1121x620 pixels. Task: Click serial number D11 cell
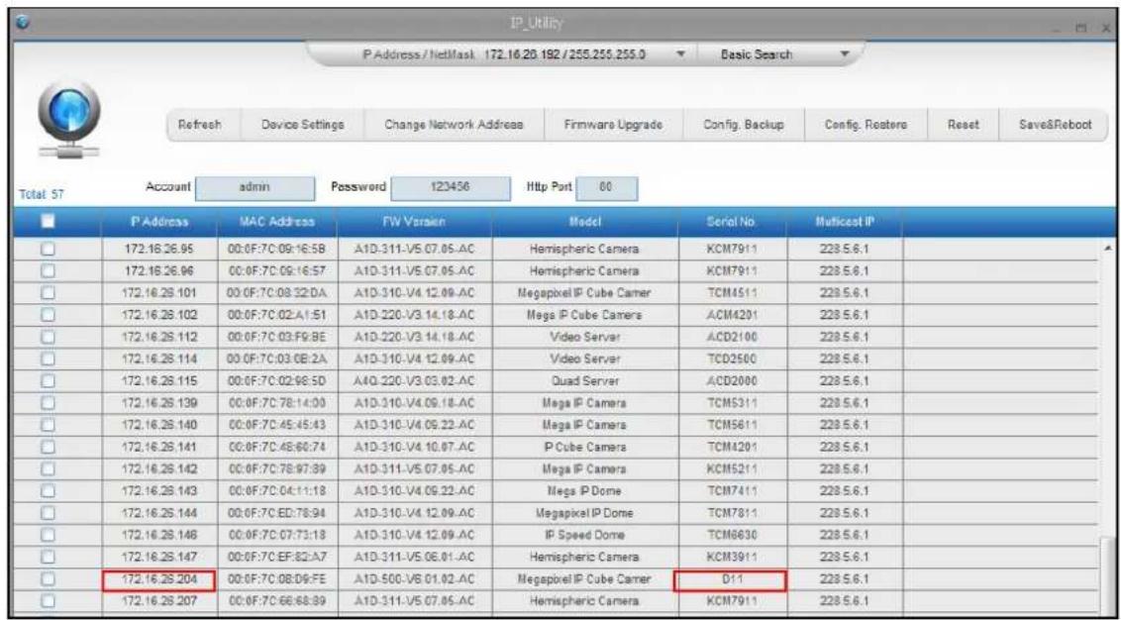click(730, 580)
